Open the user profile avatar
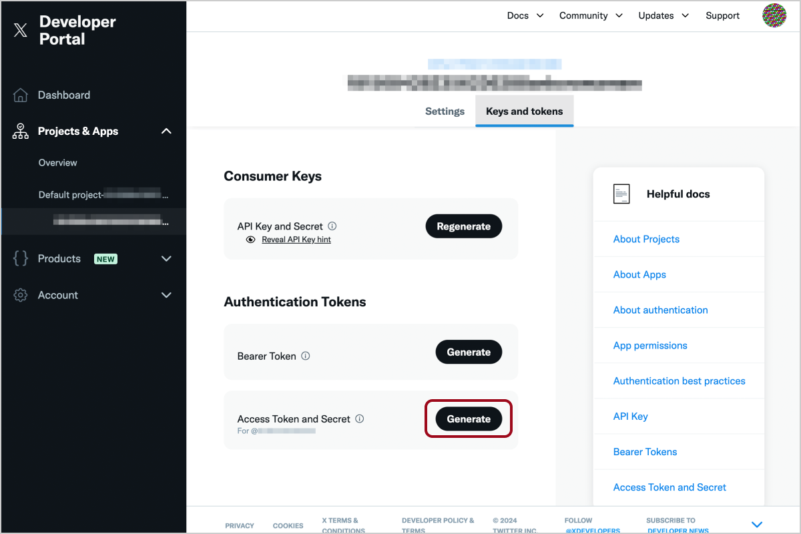801x534 pixels. pos(774,15)
